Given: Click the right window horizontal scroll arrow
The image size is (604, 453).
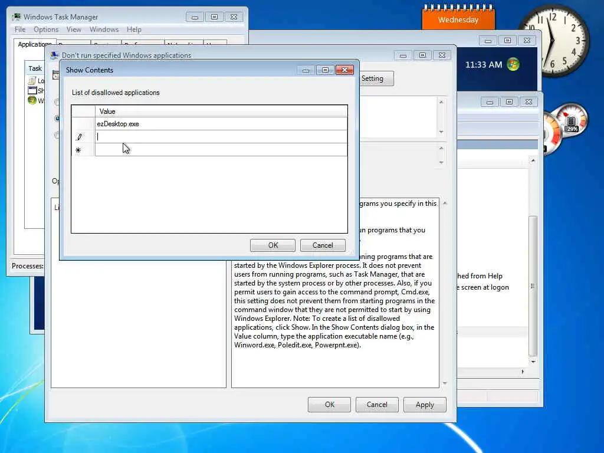Looking at the screenshot, I should [x=523, y=372].
